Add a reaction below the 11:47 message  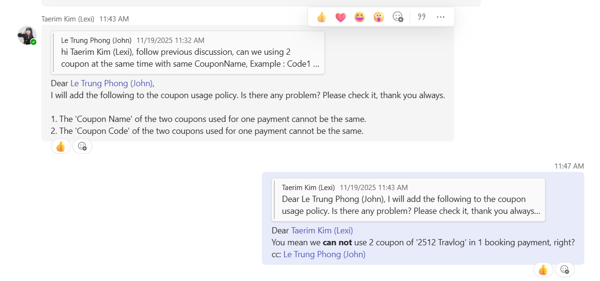565,270
